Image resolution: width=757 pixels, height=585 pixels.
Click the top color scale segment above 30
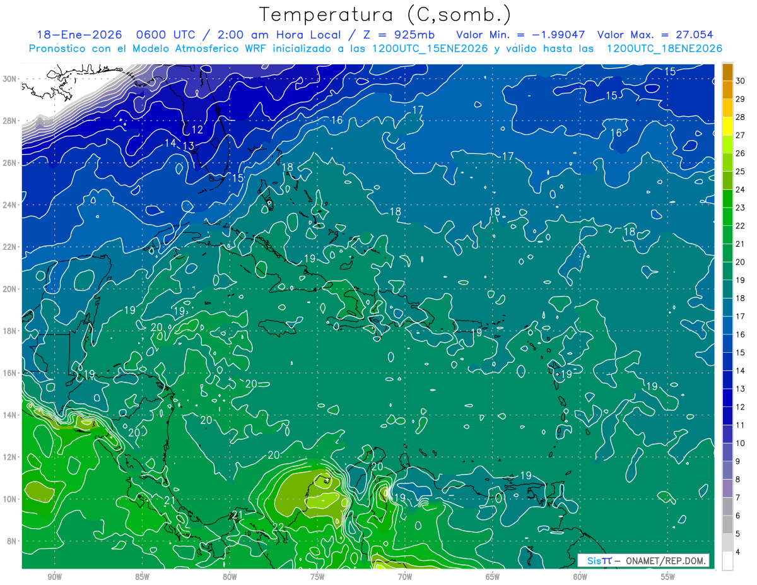point(727,72)
